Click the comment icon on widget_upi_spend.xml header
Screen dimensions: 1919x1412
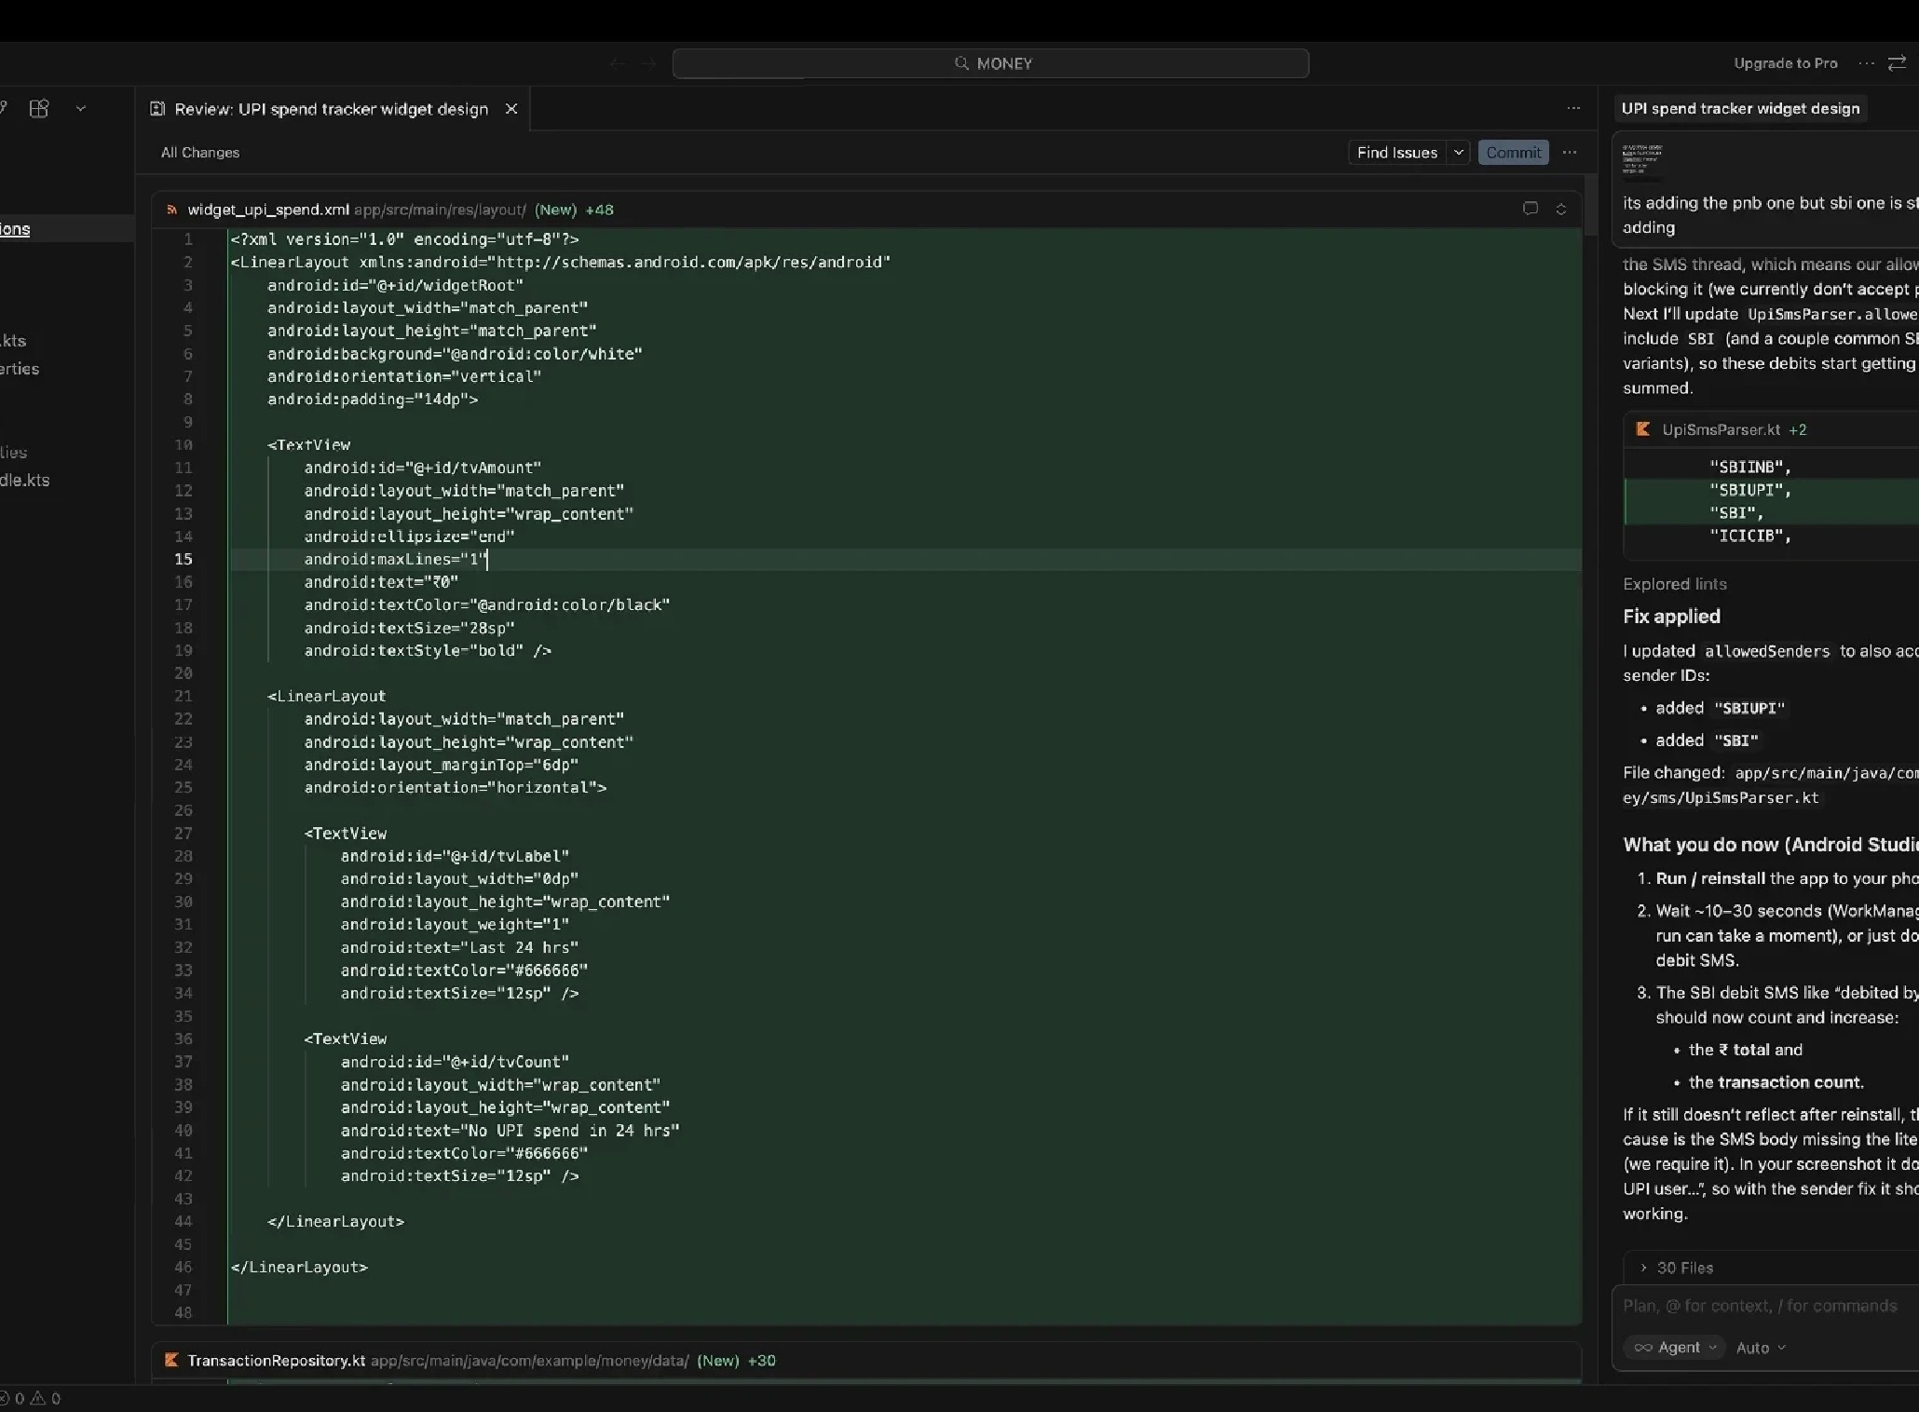1530,209
